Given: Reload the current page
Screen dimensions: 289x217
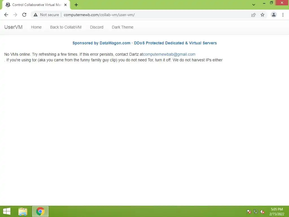Looking at the screenshot, I should [24, 15].
